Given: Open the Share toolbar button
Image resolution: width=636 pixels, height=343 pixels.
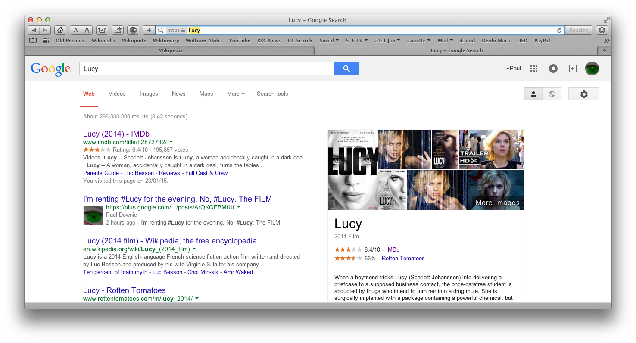Looking at the screenshot, I should 118,30.
